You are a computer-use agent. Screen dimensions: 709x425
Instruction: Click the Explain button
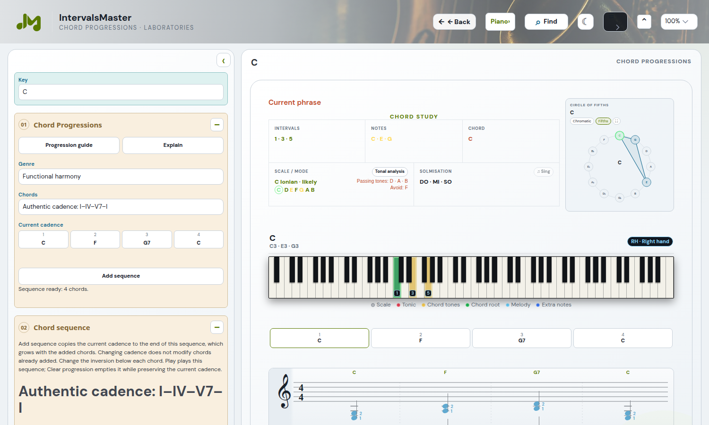173,145
